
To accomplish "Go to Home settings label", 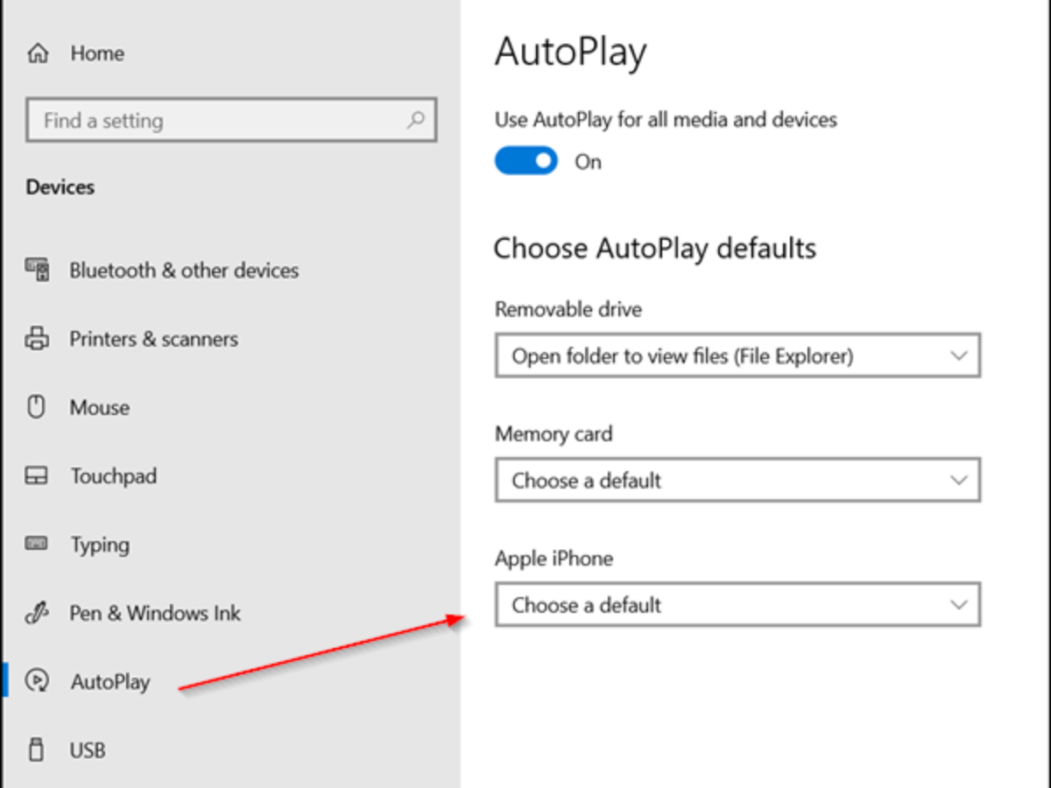I will 97,53.
